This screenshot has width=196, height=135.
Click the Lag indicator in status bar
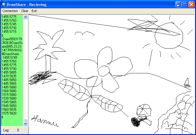(x=11, y=130)
